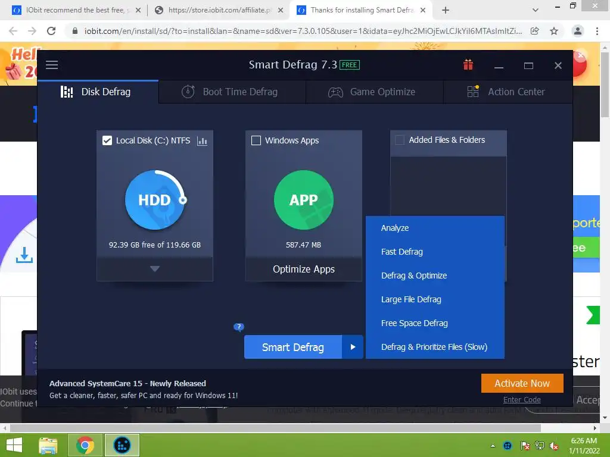Screen dimensions: 610x457
Task: Click the red gift box icon
Action: 468,65
